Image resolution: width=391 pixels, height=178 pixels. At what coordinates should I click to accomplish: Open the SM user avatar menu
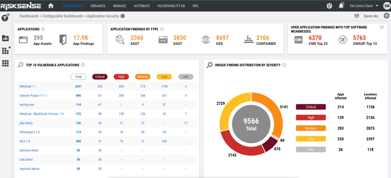387,6
